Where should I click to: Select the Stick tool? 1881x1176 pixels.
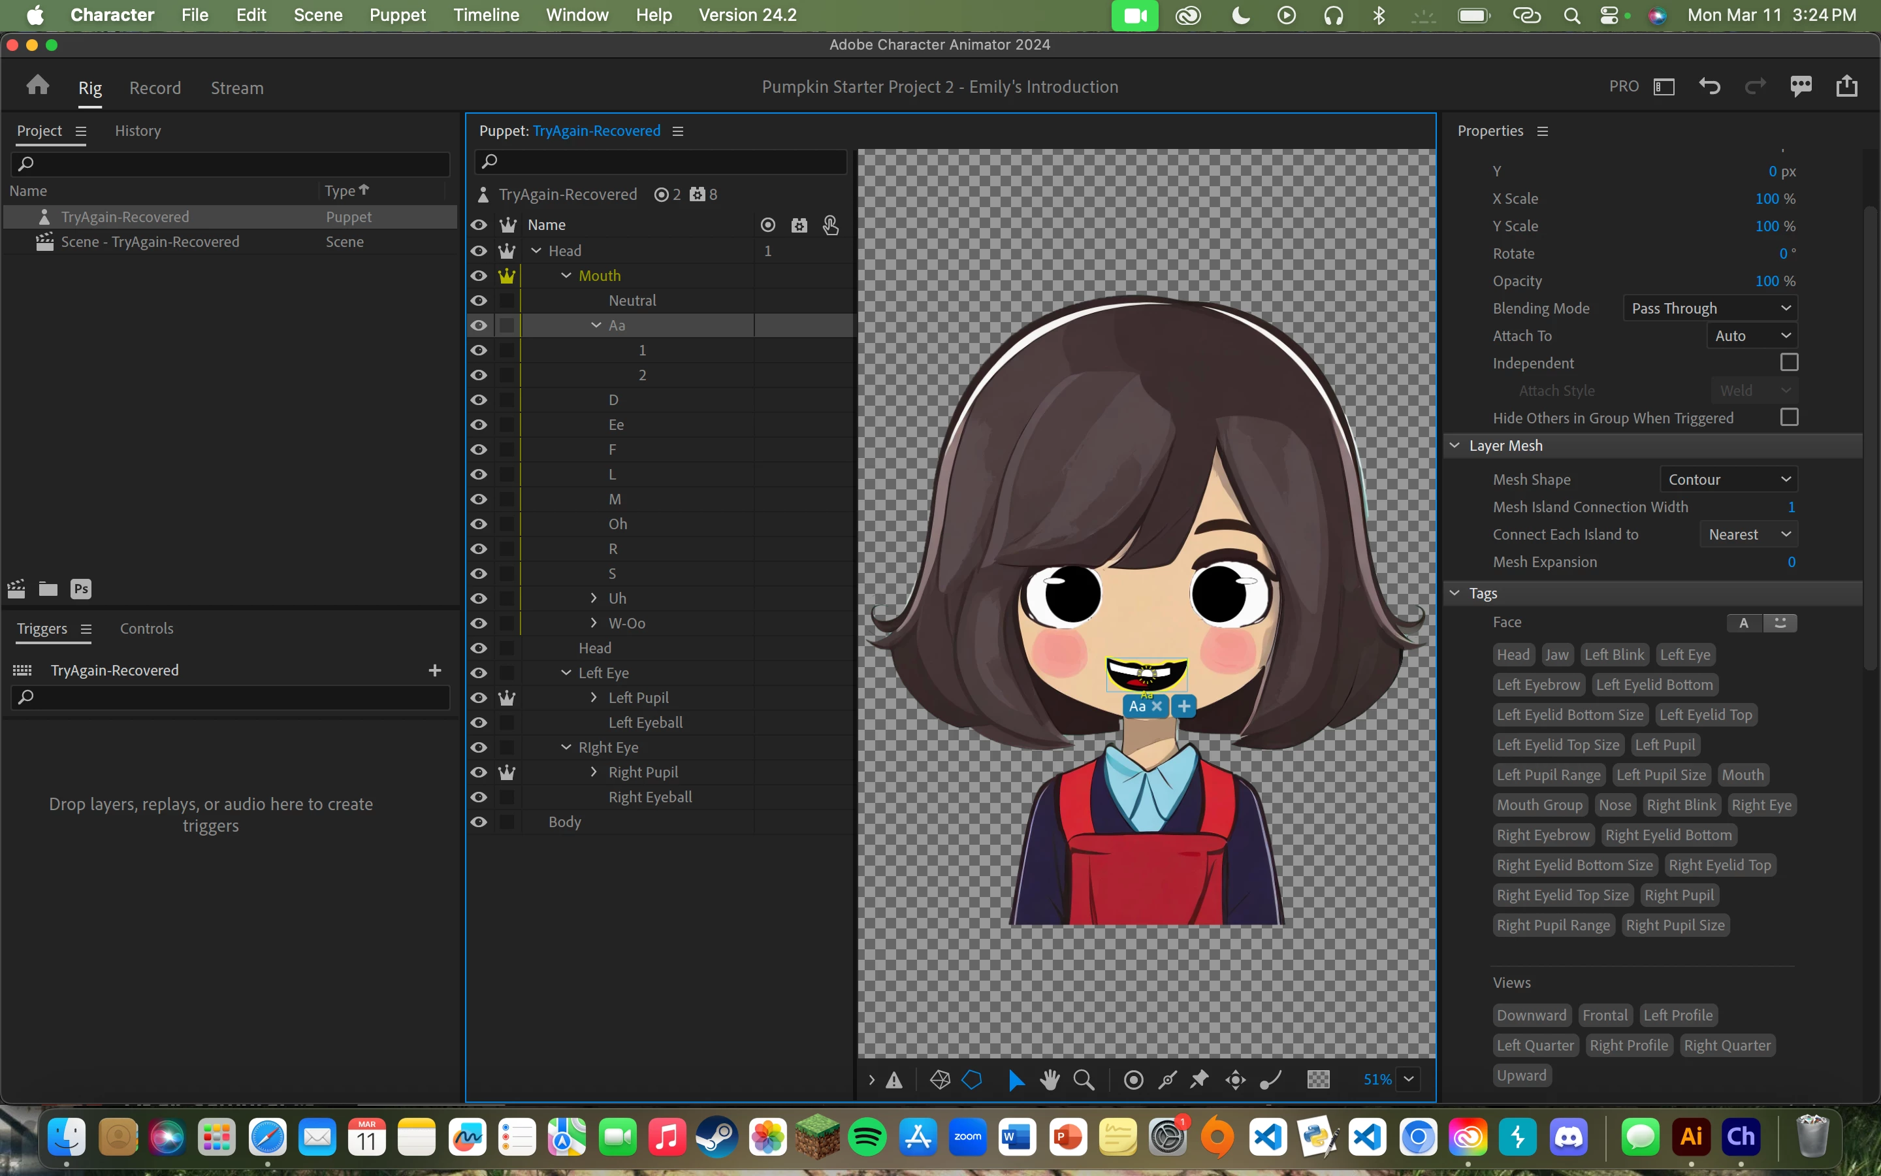[x=1166, y=1079]
